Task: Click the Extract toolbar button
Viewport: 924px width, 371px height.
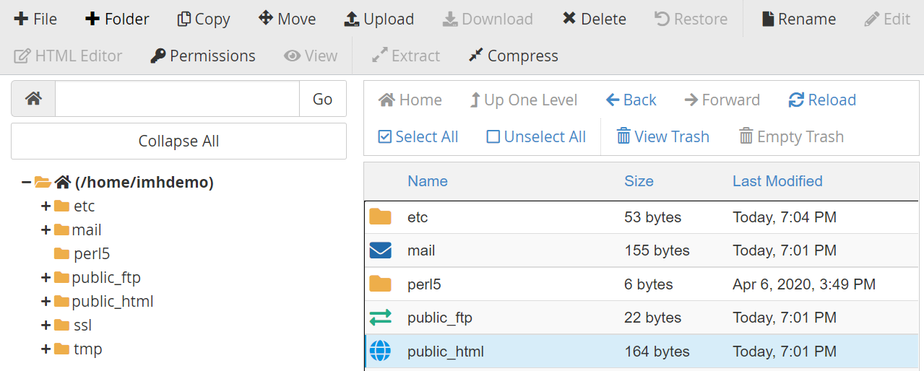Action: click(x=405, y=56)
